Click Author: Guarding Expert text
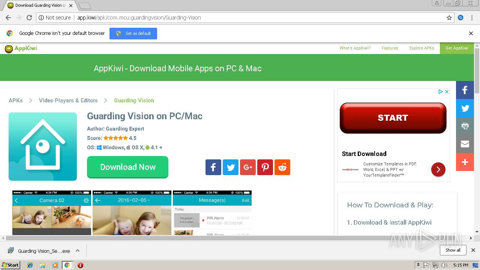Viewport: 480px width, 270px height. (x=115, y=129)
